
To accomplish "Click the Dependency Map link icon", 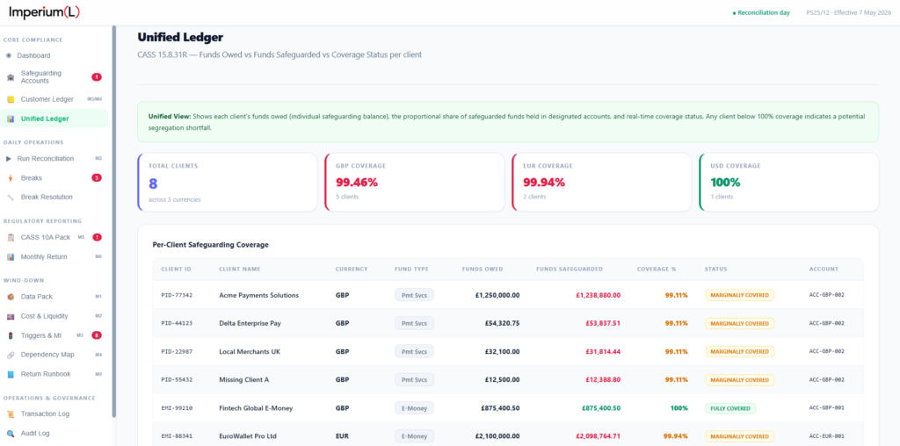I will point(11,355).
